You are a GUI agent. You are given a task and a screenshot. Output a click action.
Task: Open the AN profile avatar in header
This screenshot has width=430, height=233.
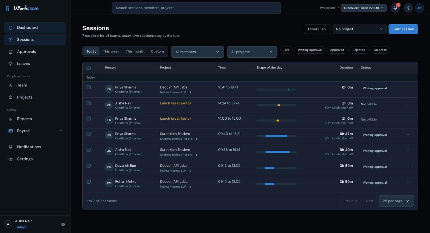[x=419, y=8]
